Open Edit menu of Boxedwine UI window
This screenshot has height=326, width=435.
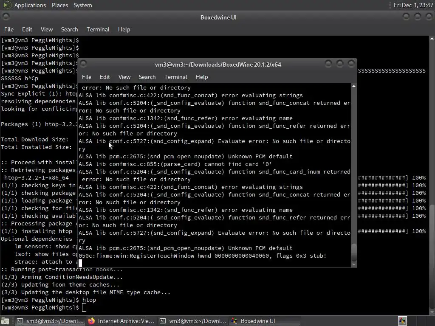click(x=27, y=29)
